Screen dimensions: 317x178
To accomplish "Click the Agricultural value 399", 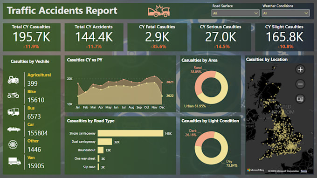I will [32, 83].
